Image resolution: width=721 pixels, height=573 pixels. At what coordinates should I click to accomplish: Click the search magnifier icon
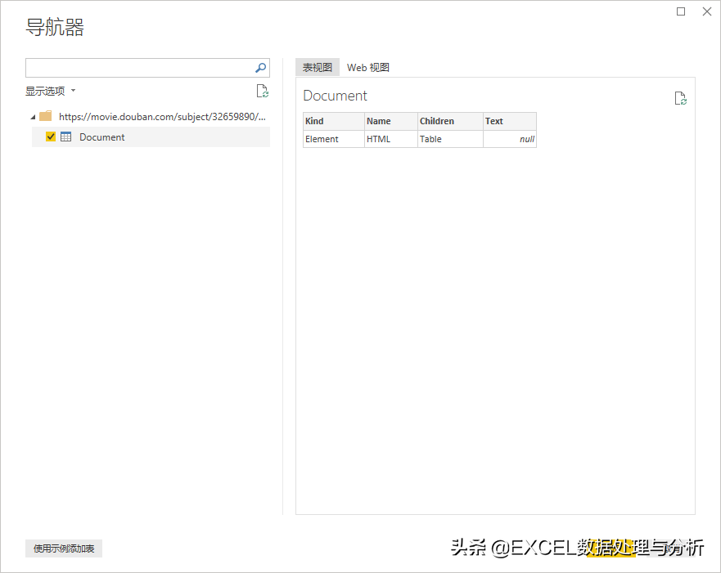click(x=261, y=68)
